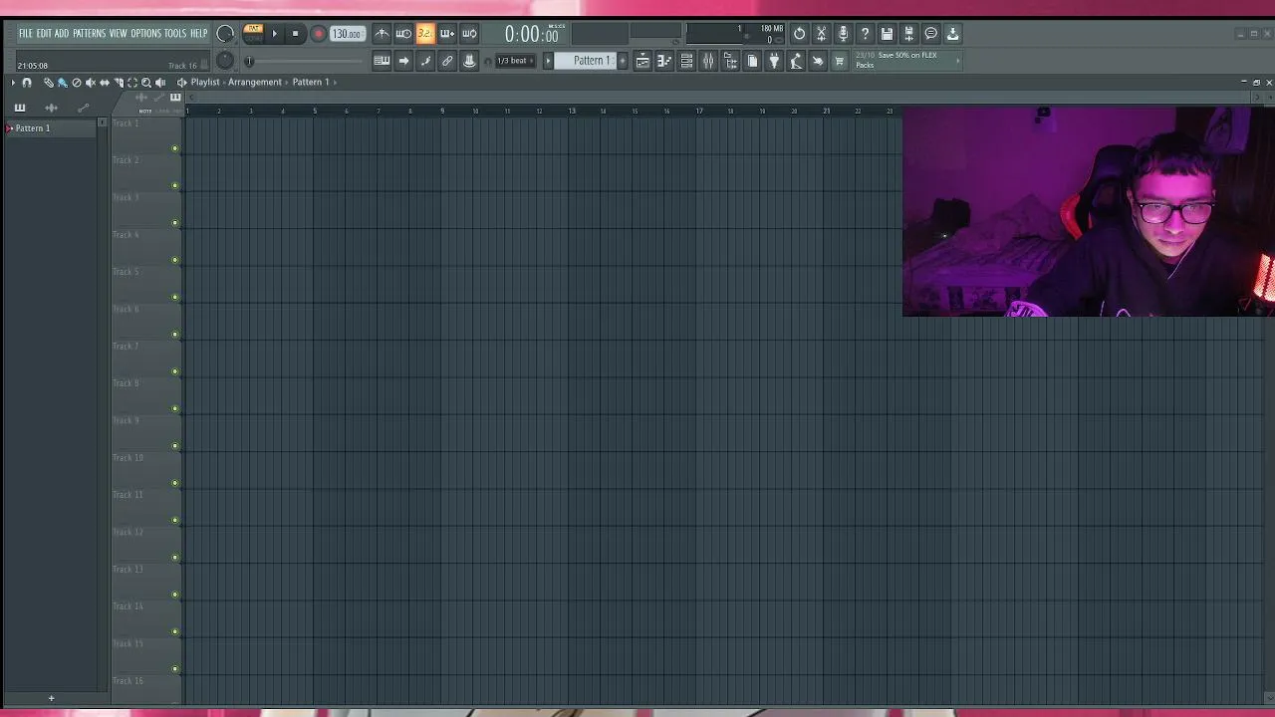Click the link icon in toolbar
Viewport: 1275px width, 717px height.
(447, 61)
